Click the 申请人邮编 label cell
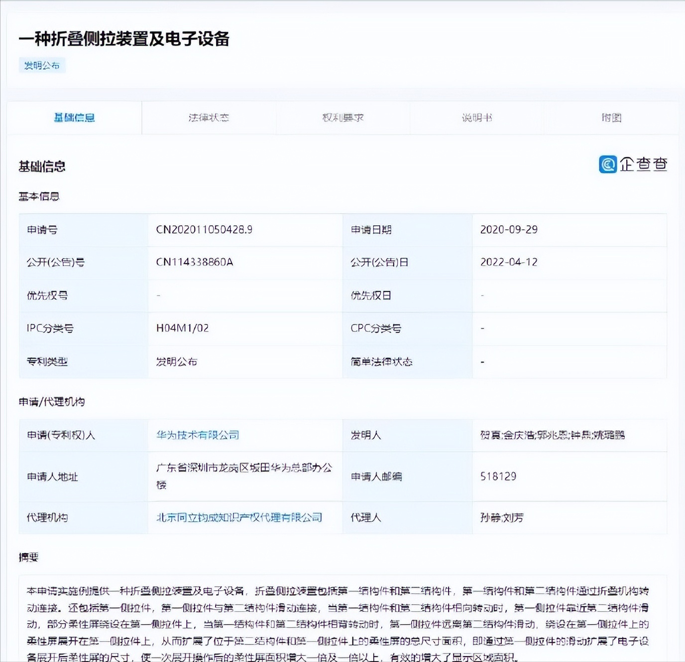This screenshot has height=662, width=685. pos(408,477)
